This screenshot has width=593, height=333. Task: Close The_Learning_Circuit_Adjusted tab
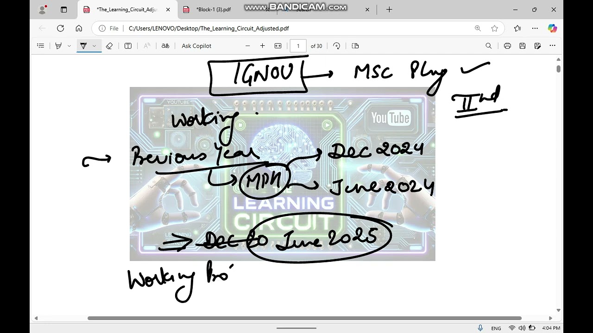pos(168,9)
